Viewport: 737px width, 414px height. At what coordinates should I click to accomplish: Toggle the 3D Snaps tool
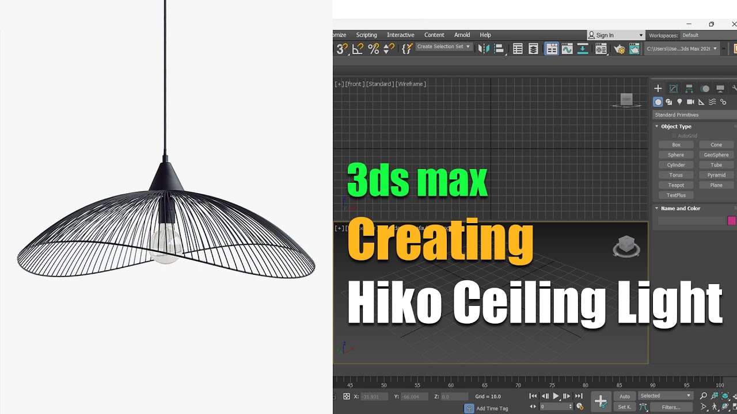pos(341,49)
